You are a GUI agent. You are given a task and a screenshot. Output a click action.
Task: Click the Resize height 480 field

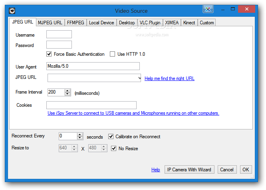click(x=95, y=148)
